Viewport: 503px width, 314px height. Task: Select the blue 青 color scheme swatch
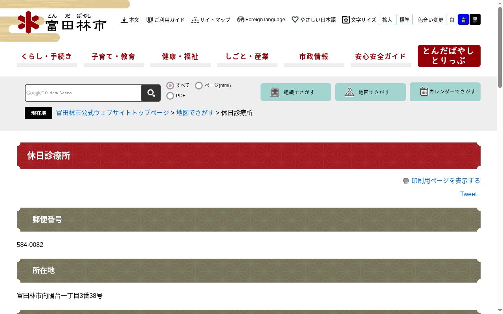pyautogui.click(x=463, y=20)
